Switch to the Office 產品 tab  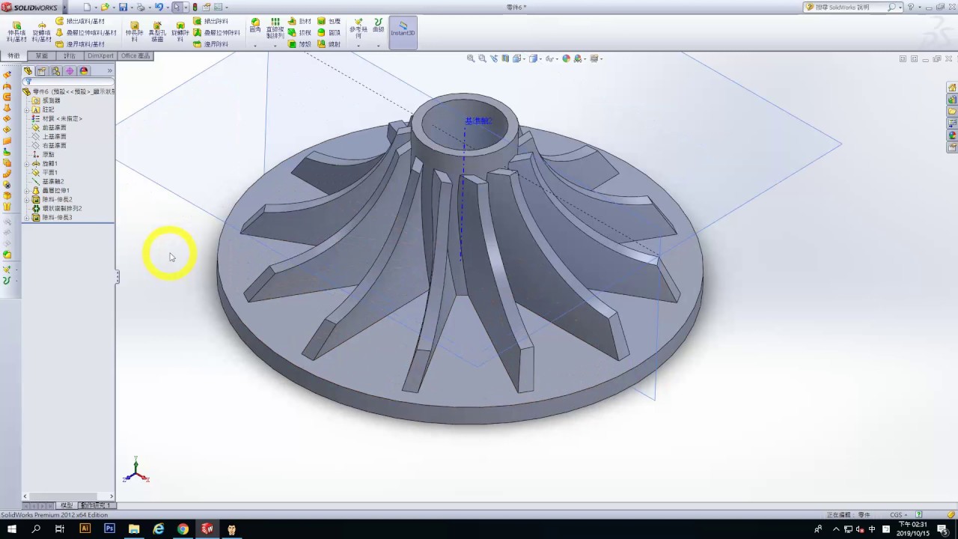[x=135, y=55]
